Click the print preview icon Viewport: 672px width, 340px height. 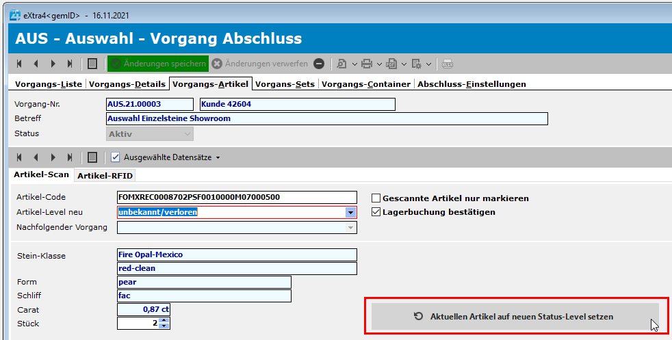[x=341, y=64]
